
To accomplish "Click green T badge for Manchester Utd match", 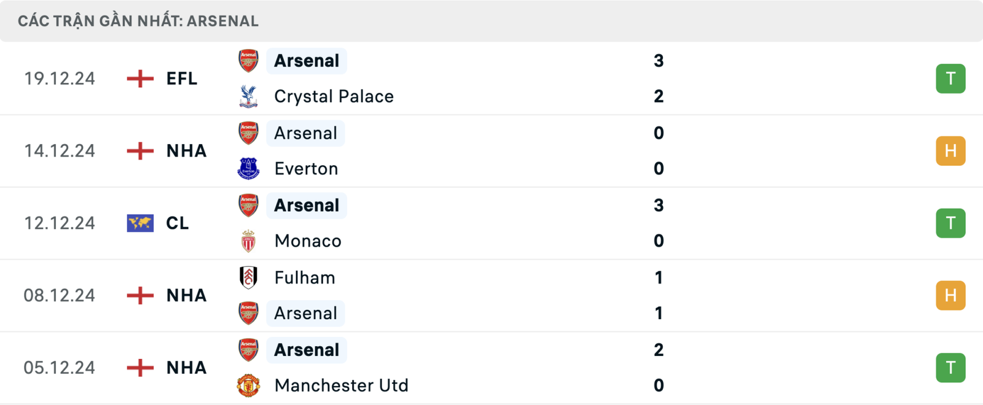I will click(x=950, y=368).
